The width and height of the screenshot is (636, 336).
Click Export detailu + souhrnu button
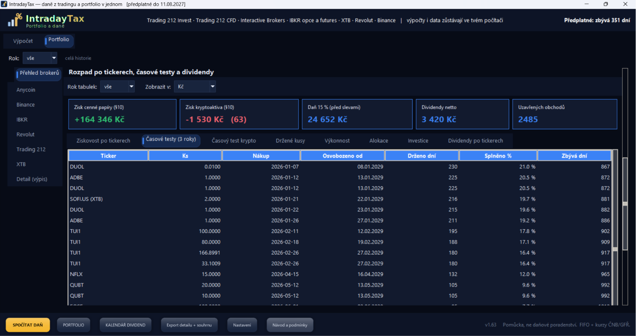coord(189,325)
